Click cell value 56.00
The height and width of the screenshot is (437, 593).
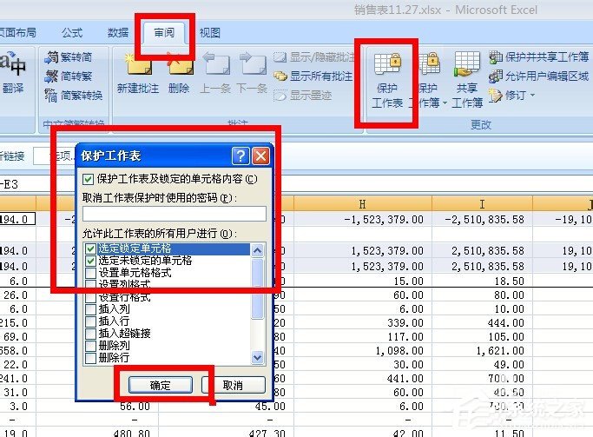[x=135, y=407]
